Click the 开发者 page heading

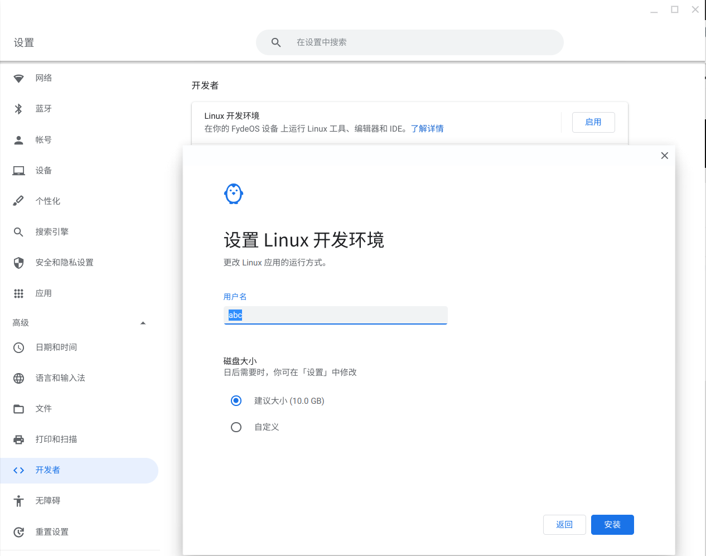[x=205, y=85]
